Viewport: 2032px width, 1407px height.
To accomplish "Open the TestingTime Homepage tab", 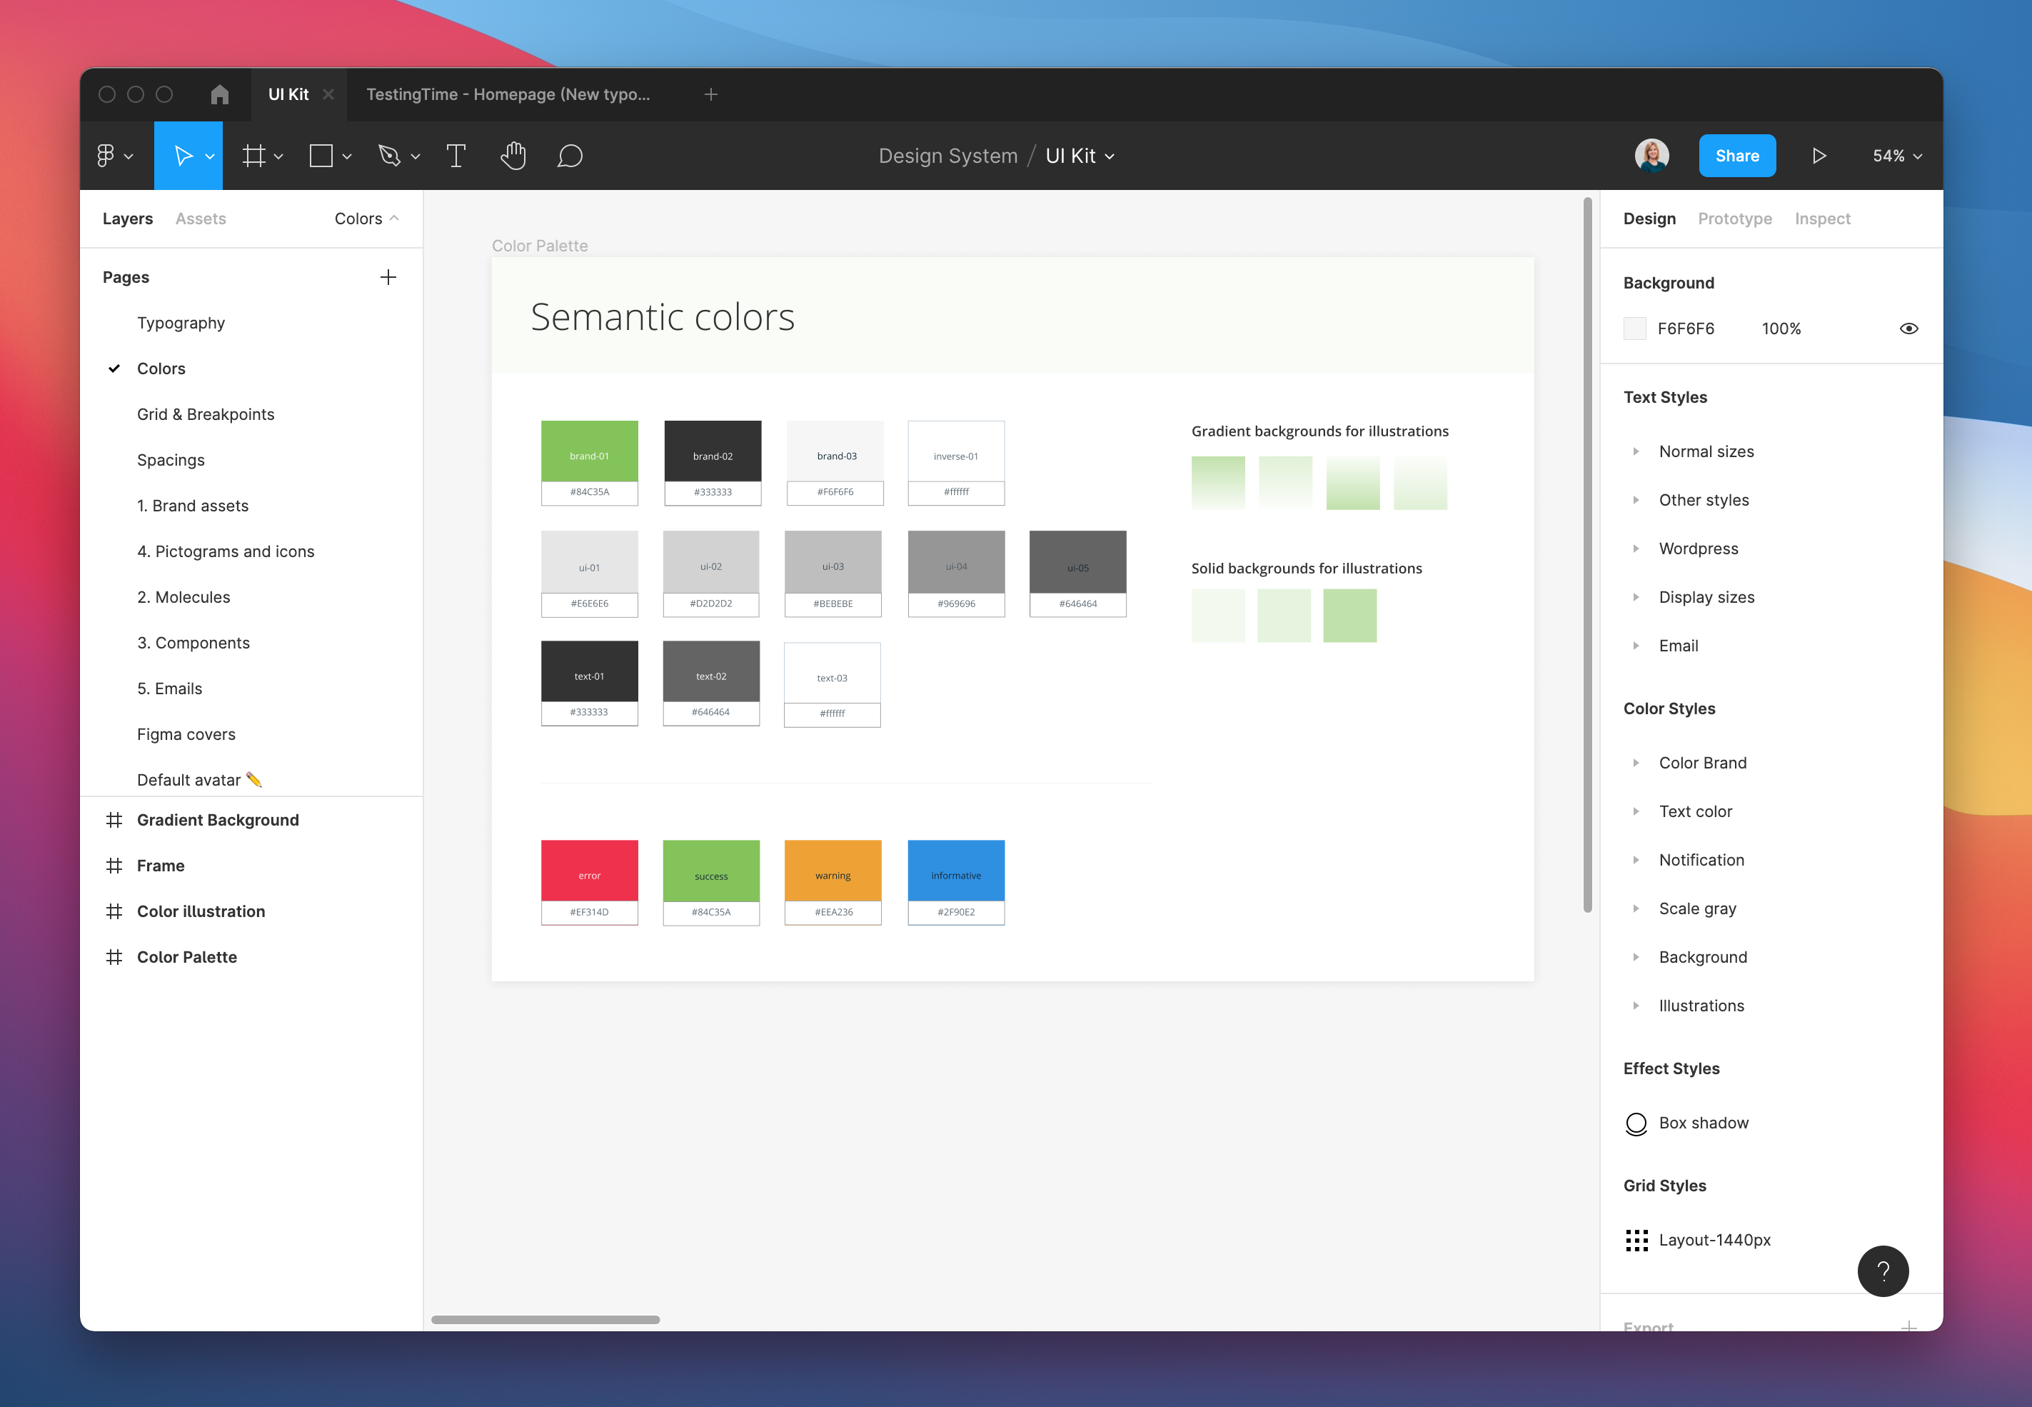I will pos(508,94).
